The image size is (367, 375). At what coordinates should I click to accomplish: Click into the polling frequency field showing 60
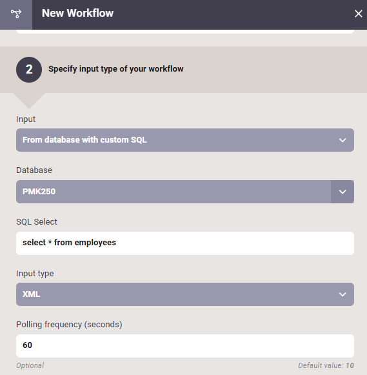coord(185,346)
